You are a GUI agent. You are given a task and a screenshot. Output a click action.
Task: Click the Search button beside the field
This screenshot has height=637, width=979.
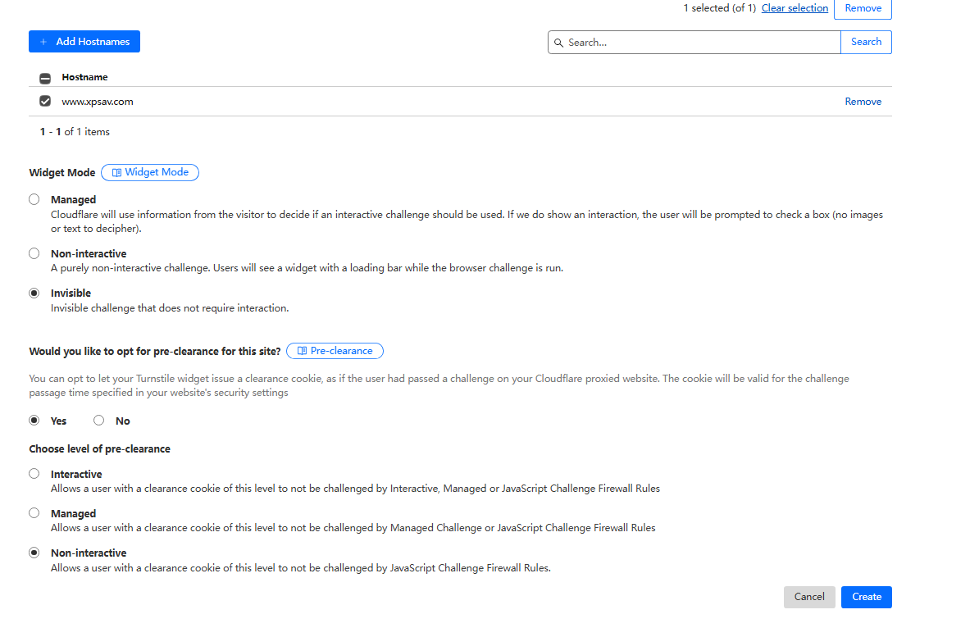click(866, 42)
